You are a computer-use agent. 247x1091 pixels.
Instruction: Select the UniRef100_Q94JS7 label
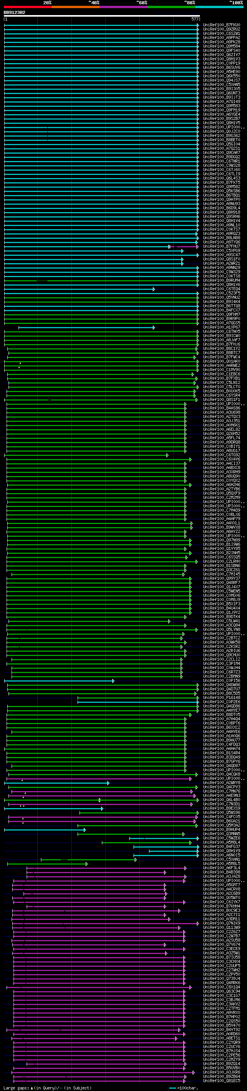[222, 80]
